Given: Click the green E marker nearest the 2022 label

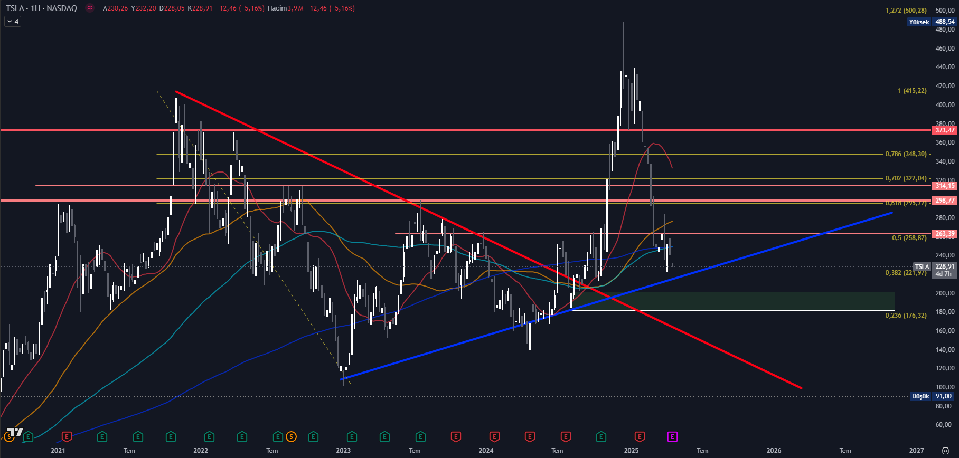Looking at the screenshot, I should tap(209, 437).
